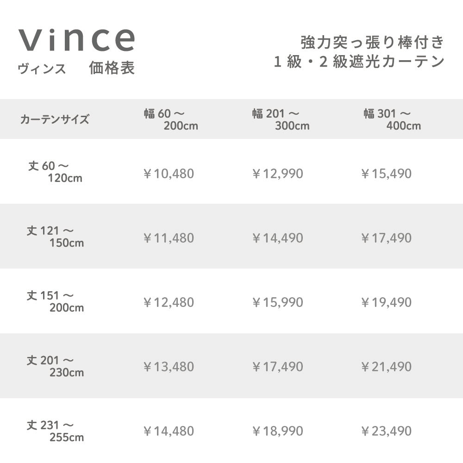
Task: Click the ¥23,490 price cell
Action: point(386,431)
